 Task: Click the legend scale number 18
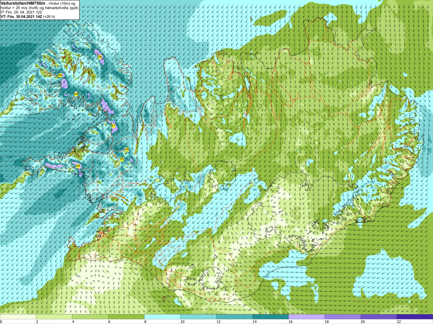(327, 322)
